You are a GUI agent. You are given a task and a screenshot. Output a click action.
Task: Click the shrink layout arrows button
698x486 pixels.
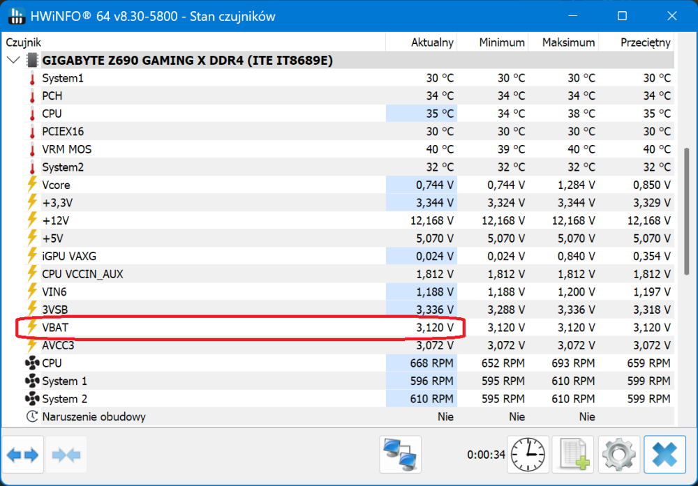pos(66,455)
